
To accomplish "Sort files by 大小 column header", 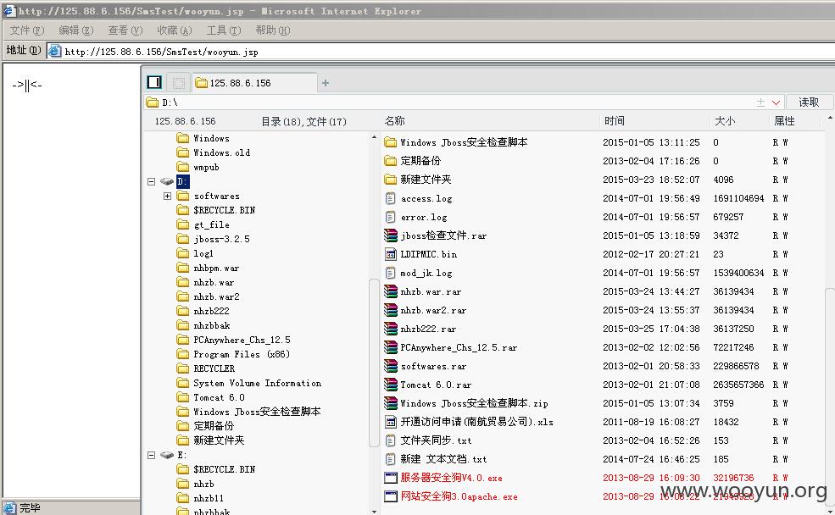I will (x=725, y=121).
